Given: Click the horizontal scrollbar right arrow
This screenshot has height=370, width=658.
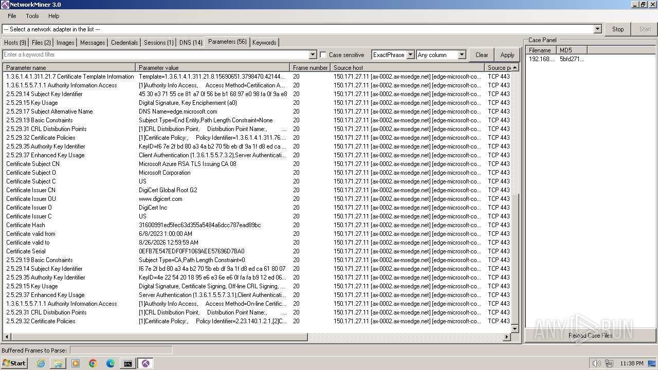Looking at the screenshot, I should 507,337.
